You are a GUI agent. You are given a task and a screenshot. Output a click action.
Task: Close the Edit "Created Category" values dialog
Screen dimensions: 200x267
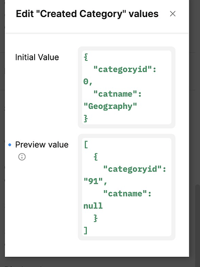click(173, 14)
